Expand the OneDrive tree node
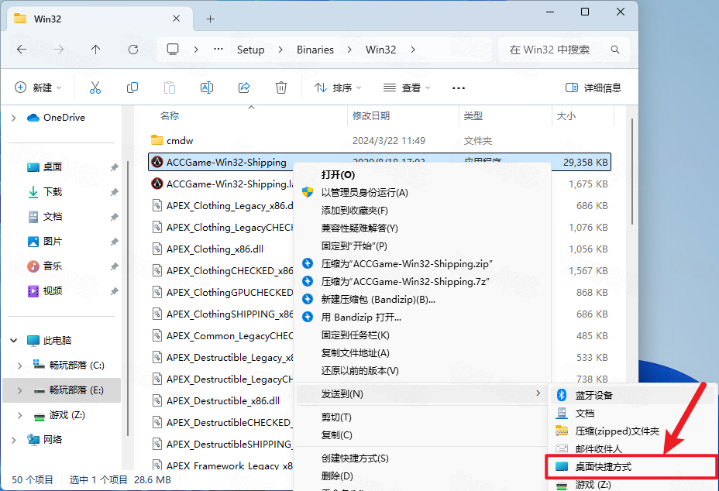This screenshot has height=491, width=719. (14, 118)
